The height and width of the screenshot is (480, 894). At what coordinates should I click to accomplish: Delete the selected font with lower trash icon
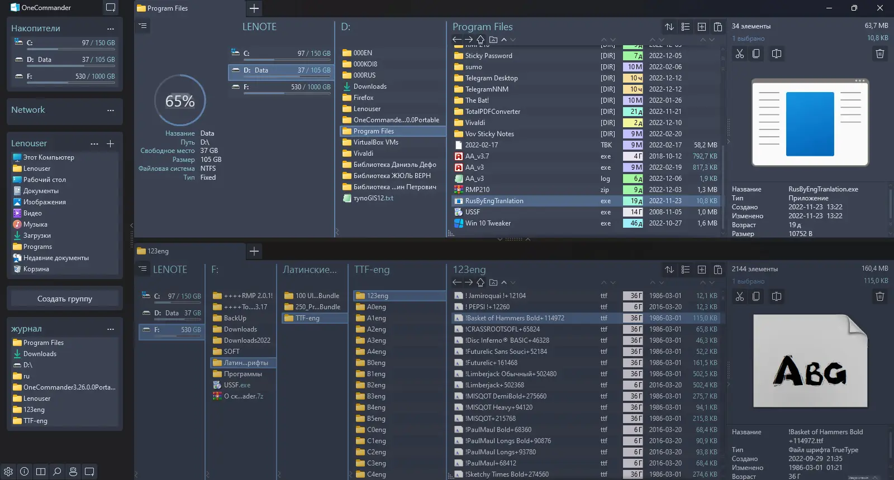pyautogui.click(x=880, y=296)
